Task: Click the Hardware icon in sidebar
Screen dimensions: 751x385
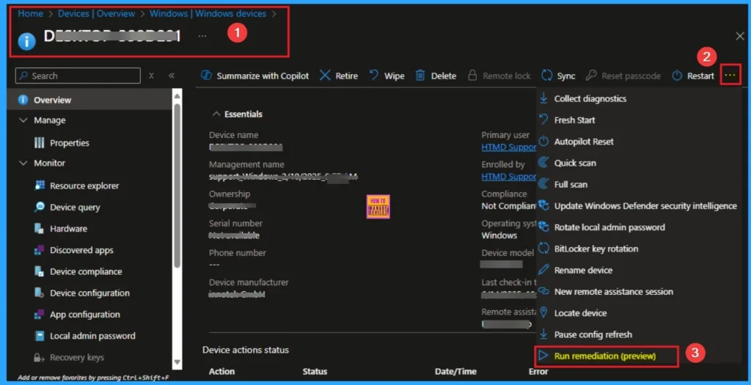Action: click(40, 228)
